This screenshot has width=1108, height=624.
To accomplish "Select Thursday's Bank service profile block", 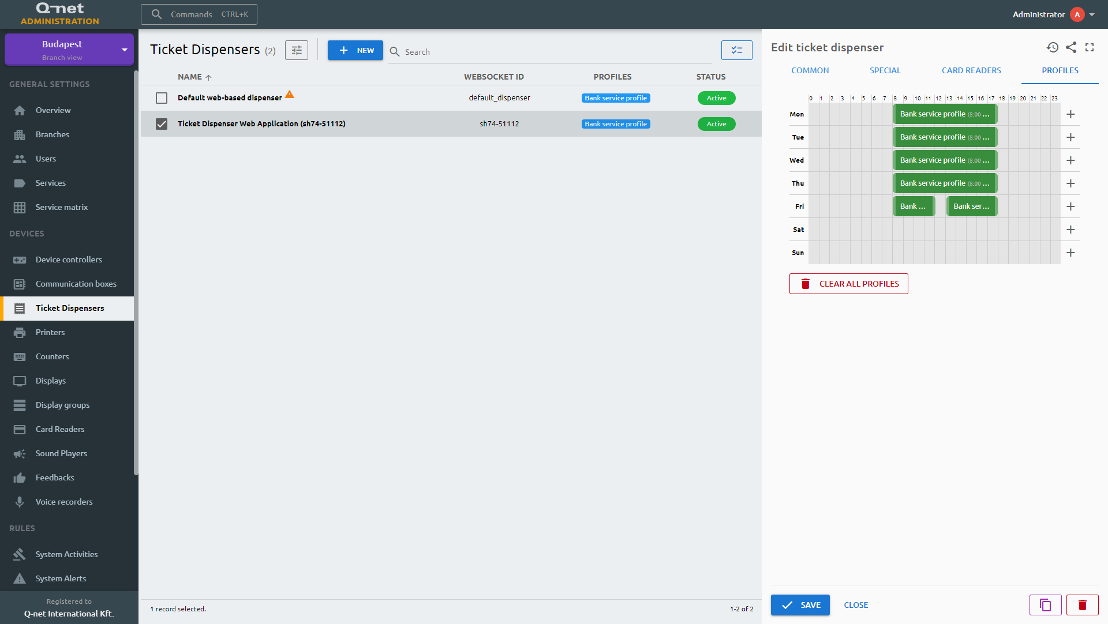I will click(x=945, y=183).
